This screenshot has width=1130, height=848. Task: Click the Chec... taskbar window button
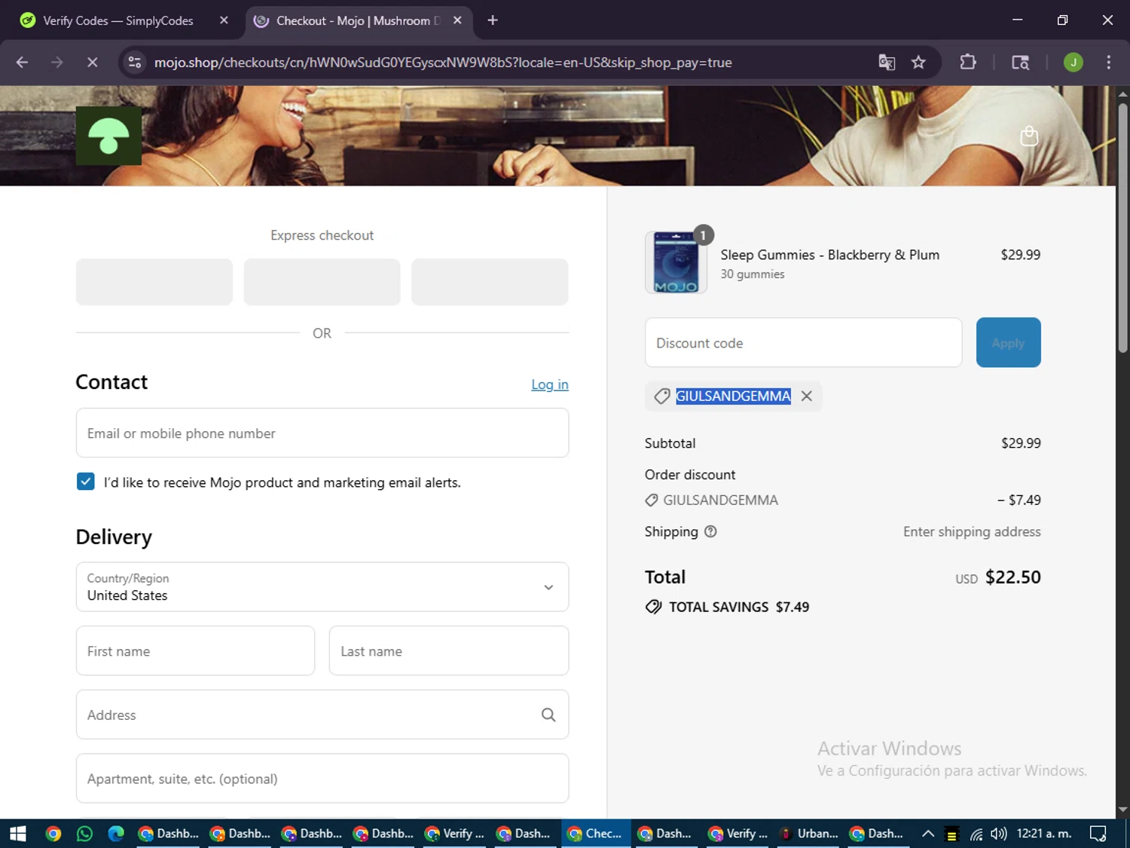pyautogui.click(x=596, y=834)
